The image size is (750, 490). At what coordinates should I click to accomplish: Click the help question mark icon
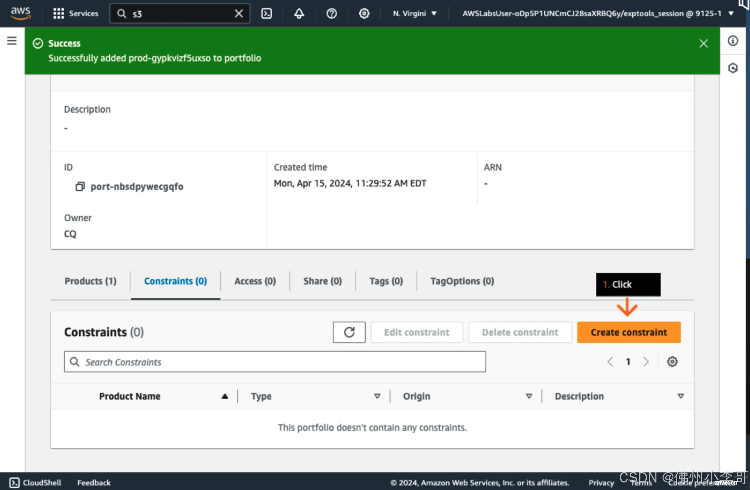point(332,13)
